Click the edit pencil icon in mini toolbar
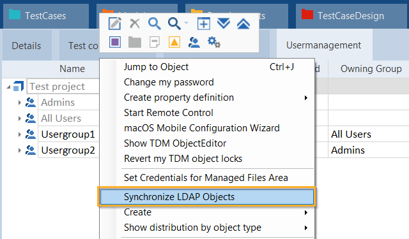 (115, 24)
